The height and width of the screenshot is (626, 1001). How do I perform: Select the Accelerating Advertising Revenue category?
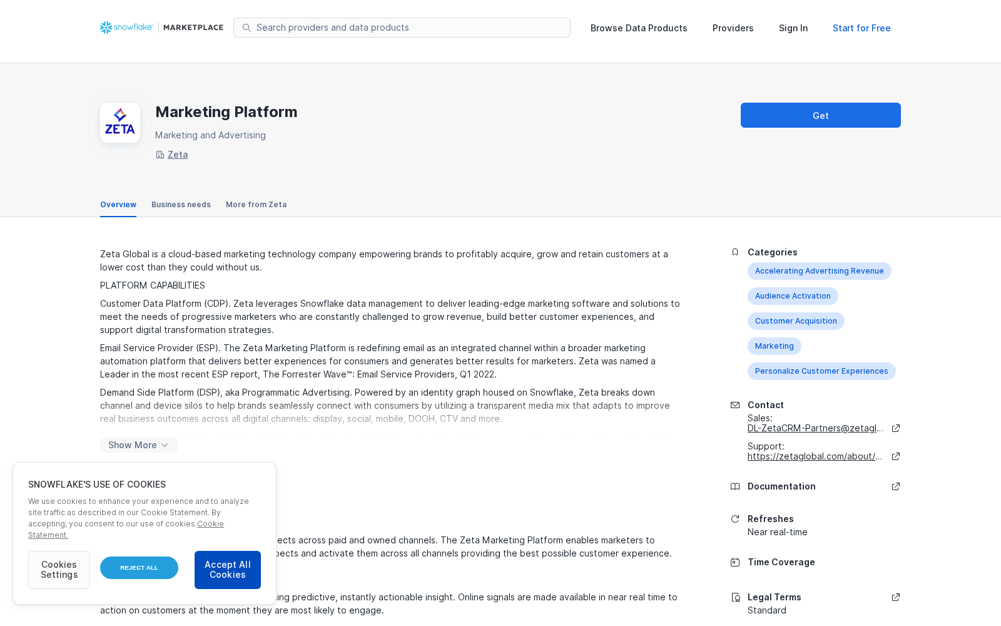[820, 271]
